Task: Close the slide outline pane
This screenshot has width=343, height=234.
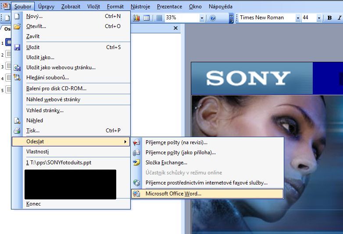Action: tap(175, 28)
